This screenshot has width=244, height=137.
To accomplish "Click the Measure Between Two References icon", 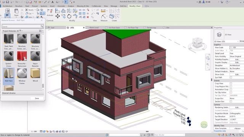I will tap(103, 11).
